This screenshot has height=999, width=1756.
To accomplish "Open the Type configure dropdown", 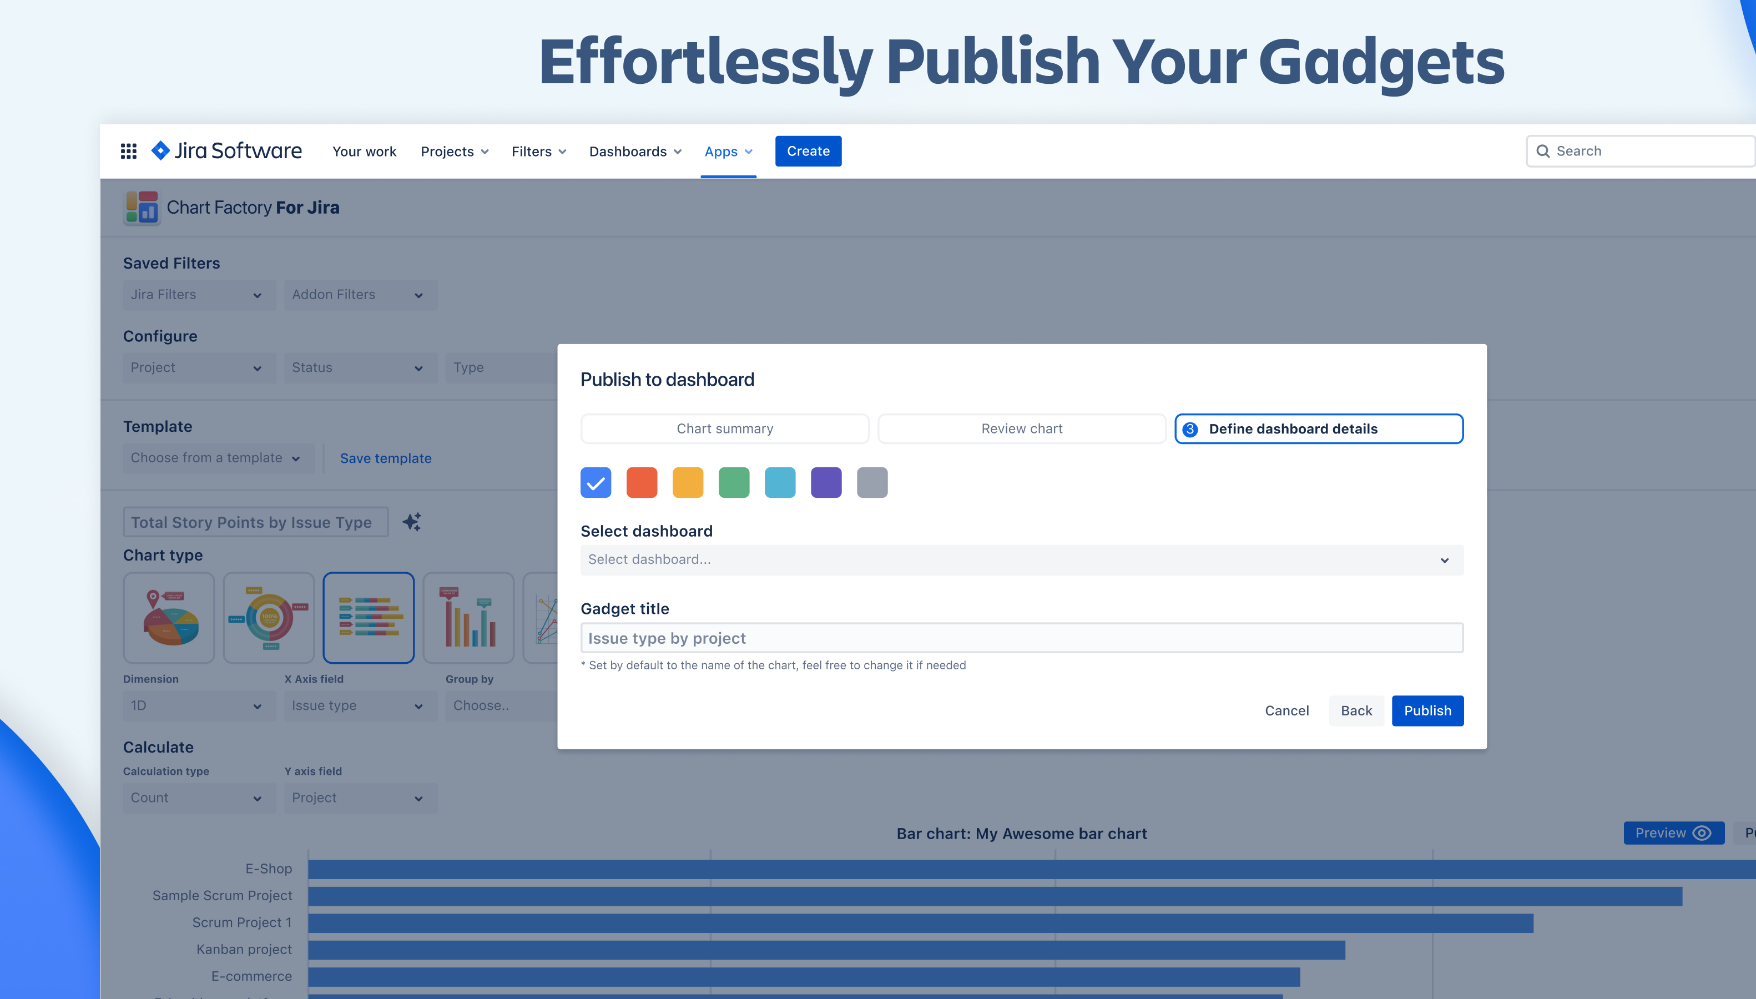I will pos(501,368).
